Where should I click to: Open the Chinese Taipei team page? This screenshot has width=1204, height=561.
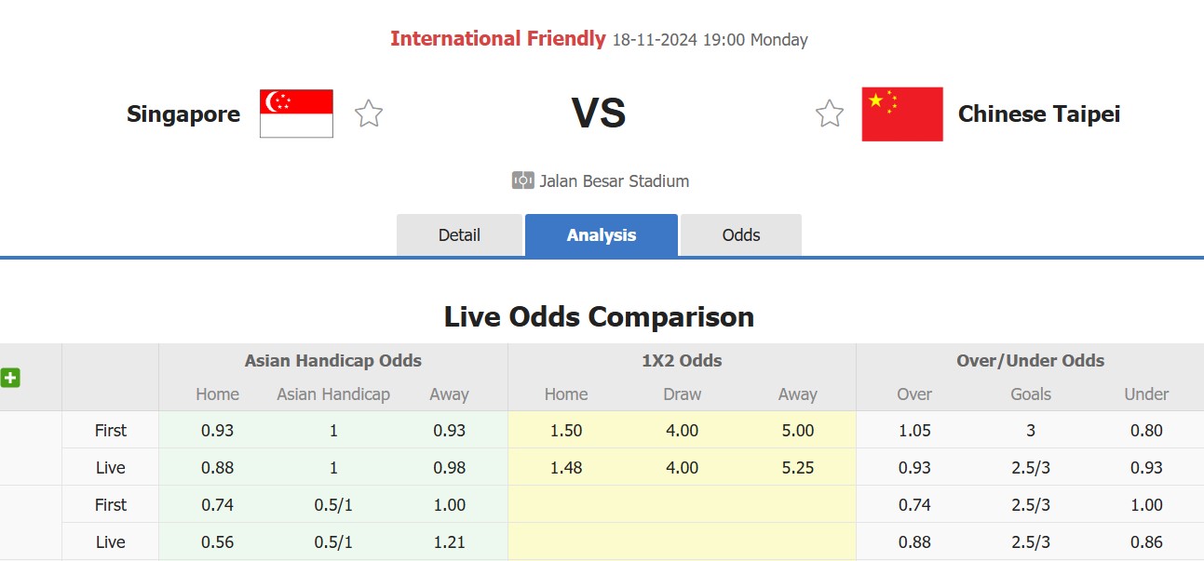click(1039, 114)
